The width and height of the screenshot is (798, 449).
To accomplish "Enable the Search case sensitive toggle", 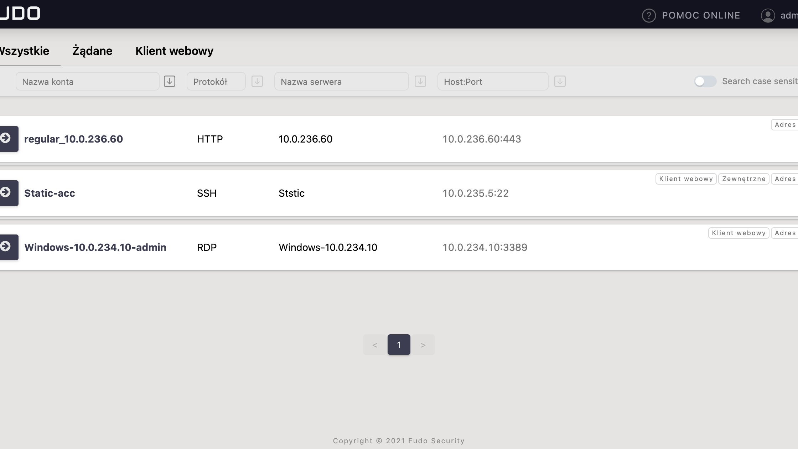I will click(705, 82).
